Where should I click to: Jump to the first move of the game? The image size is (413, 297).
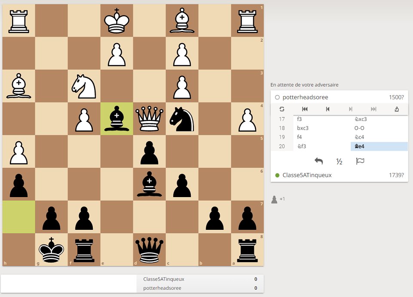[x=305, y=109]
